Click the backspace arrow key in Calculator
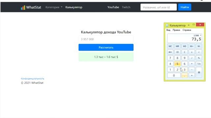 tap(170, 52)
